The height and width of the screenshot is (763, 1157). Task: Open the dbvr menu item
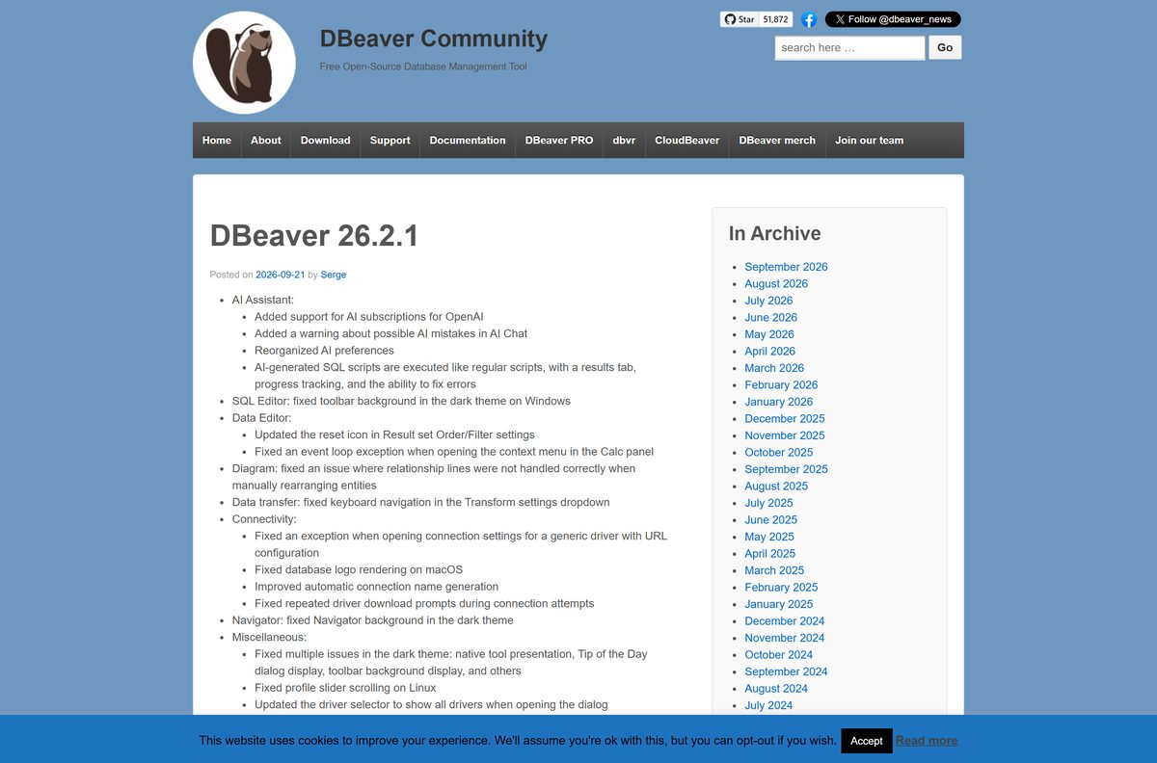pyautogui.click(x=624, y=141)
